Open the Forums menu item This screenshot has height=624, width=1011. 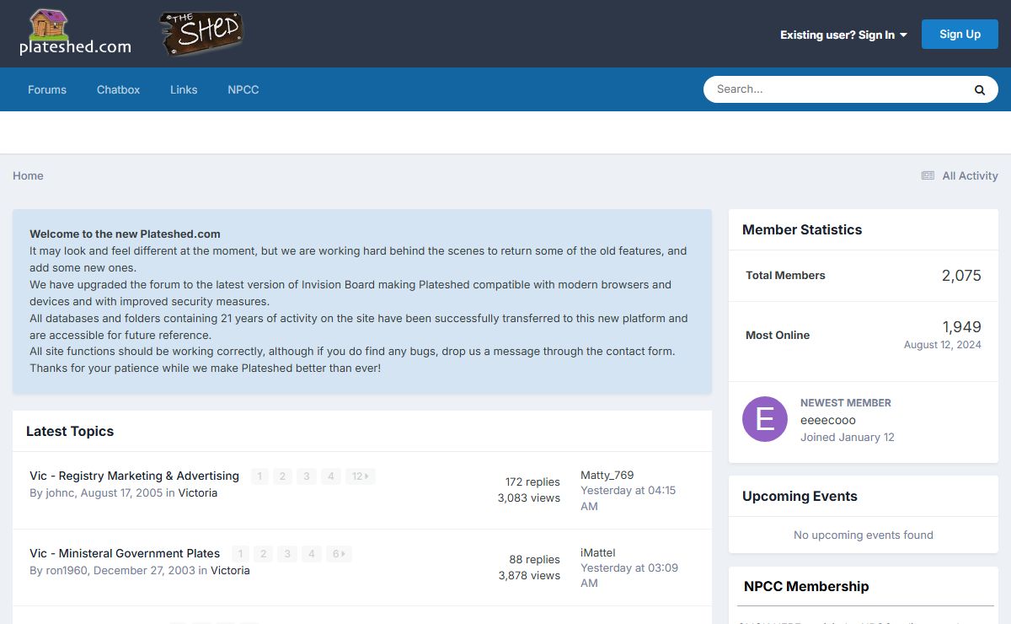(x=47, y=89)
